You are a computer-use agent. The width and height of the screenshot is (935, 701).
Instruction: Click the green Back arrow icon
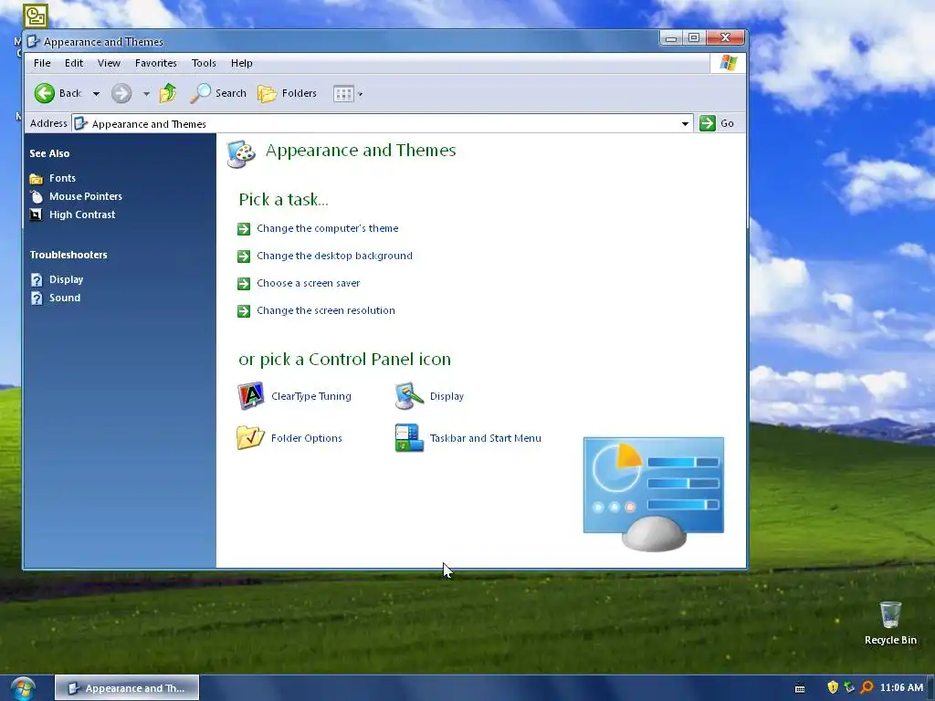(45, 93)
